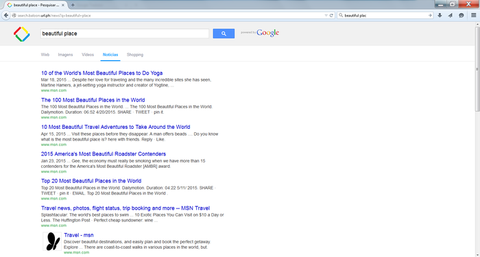Open the 'MSN Travel' news result link

coord(125,208)
